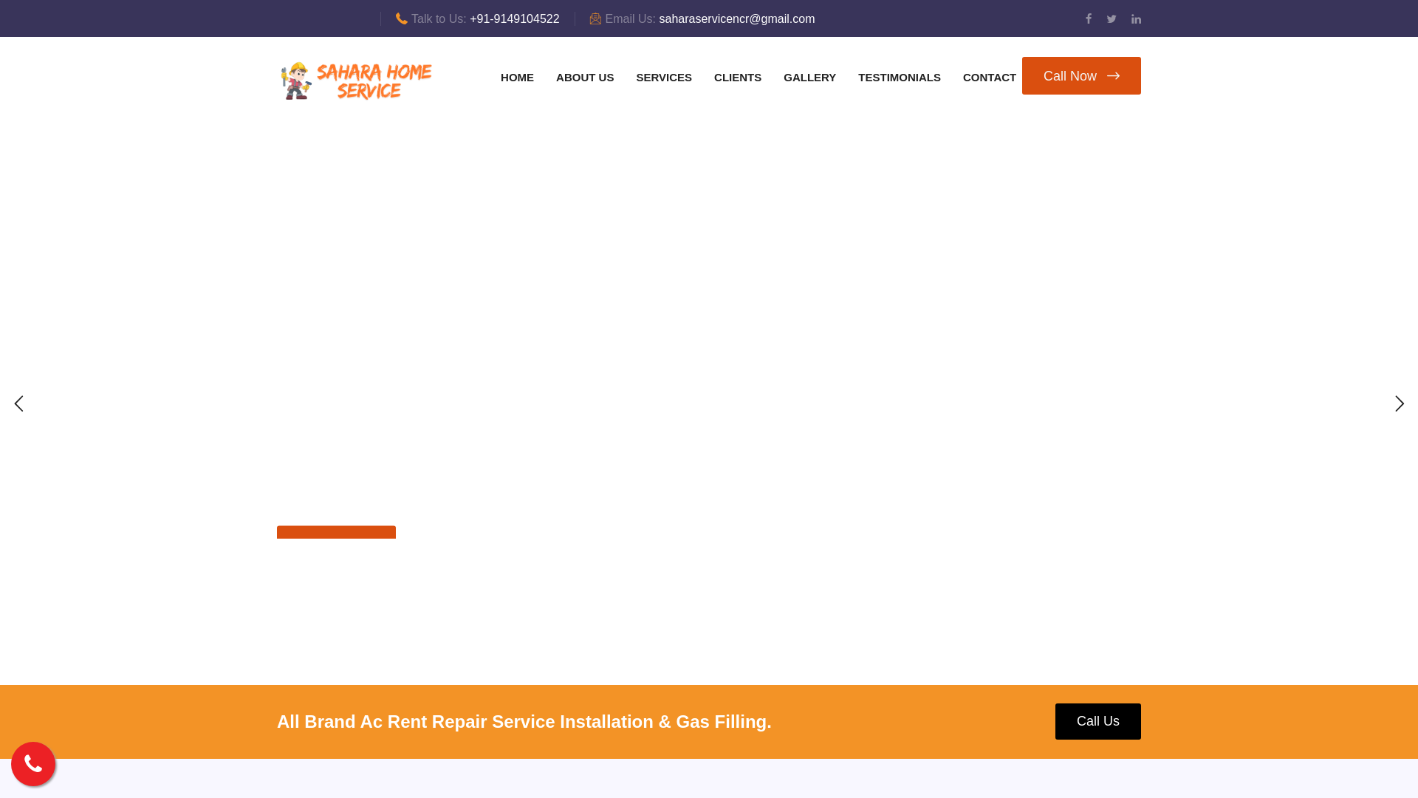Go to previous slide with left arrow
Viewport: 1418px width, 798px height.
[18, 403]
